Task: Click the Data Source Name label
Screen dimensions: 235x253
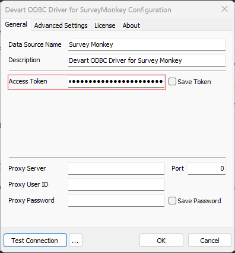Action: 35,44
